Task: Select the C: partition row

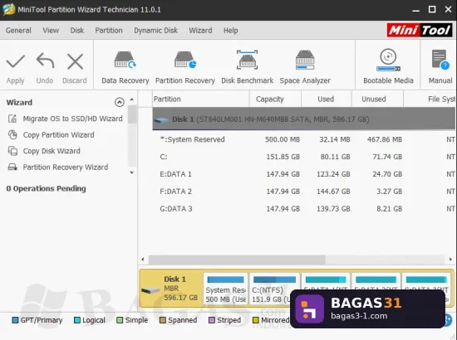Action: (303, 157)
